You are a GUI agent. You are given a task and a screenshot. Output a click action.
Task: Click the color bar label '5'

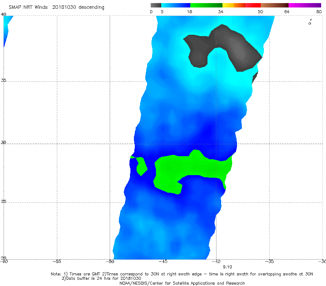point(162,11)
